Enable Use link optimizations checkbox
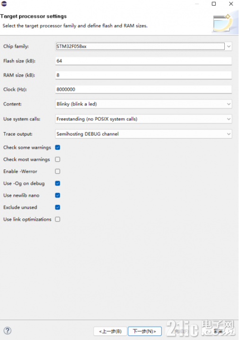This screenshot has height=340, width=239. coord(58,219)
